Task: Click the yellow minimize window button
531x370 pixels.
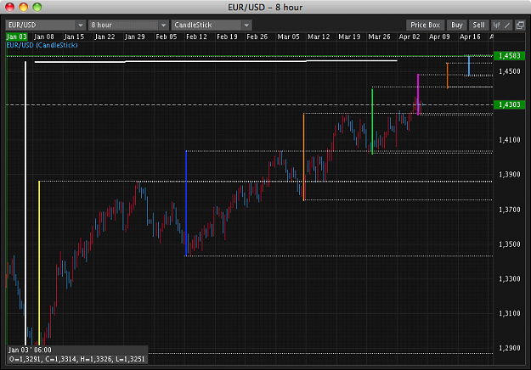Action: [x=24, y=7]
